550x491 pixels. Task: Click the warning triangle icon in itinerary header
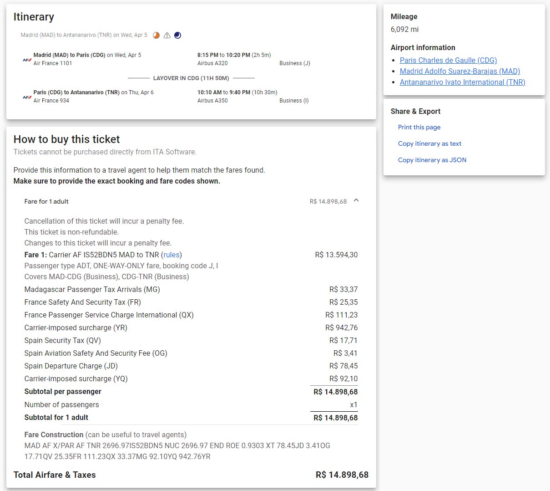coord(167,35)
